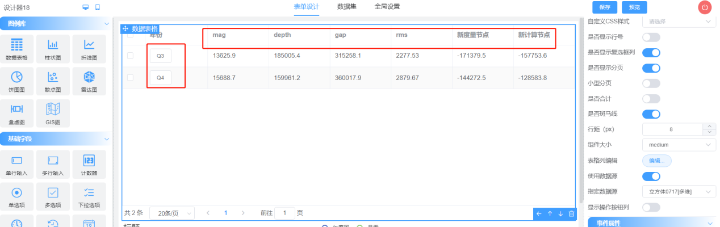Switch to mobile preview device icon
The height and width of the screenshot is (227, 720).
pos(98,7)
